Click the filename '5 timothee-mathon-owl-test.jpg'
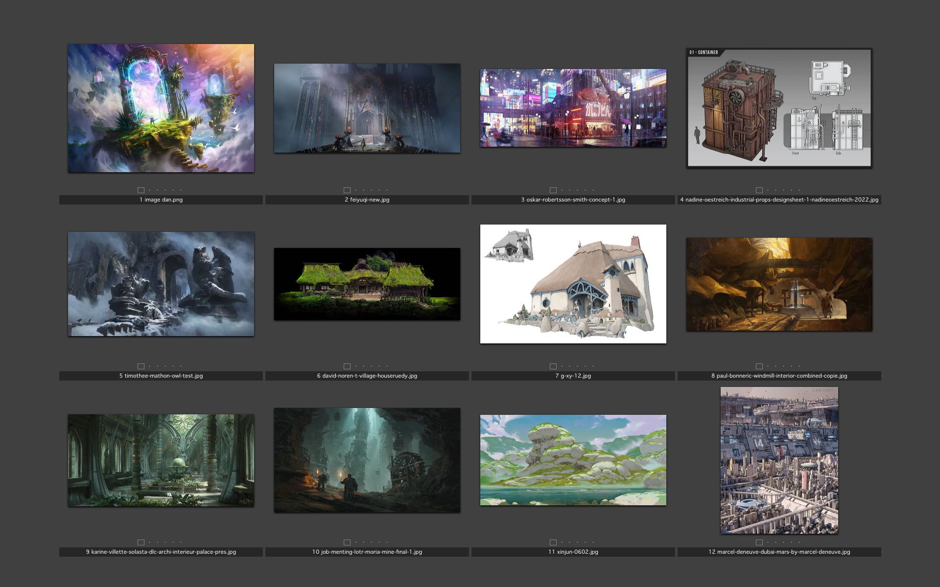Screen dimensions: 940x587 (161, 376)
